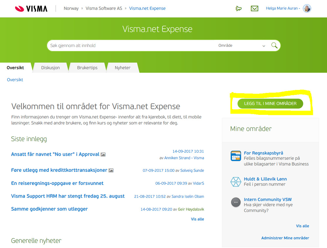Open the Intern Community VSW link
This screenshot has height=248, width=327.
pyautogui.click(x=268, y=200)
